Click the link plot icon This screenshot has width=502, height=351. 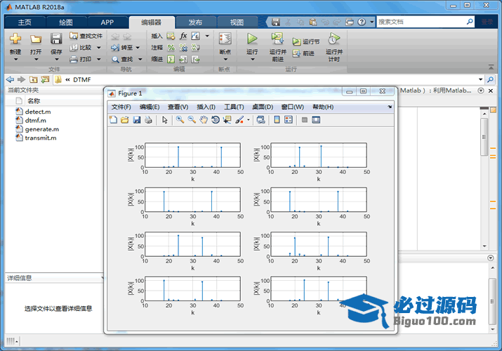[261, 120]
